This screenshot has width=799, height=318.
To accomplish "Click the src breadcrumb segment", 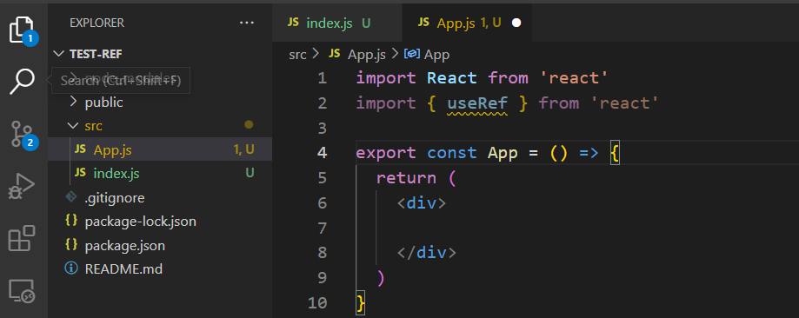I will 297,55.
